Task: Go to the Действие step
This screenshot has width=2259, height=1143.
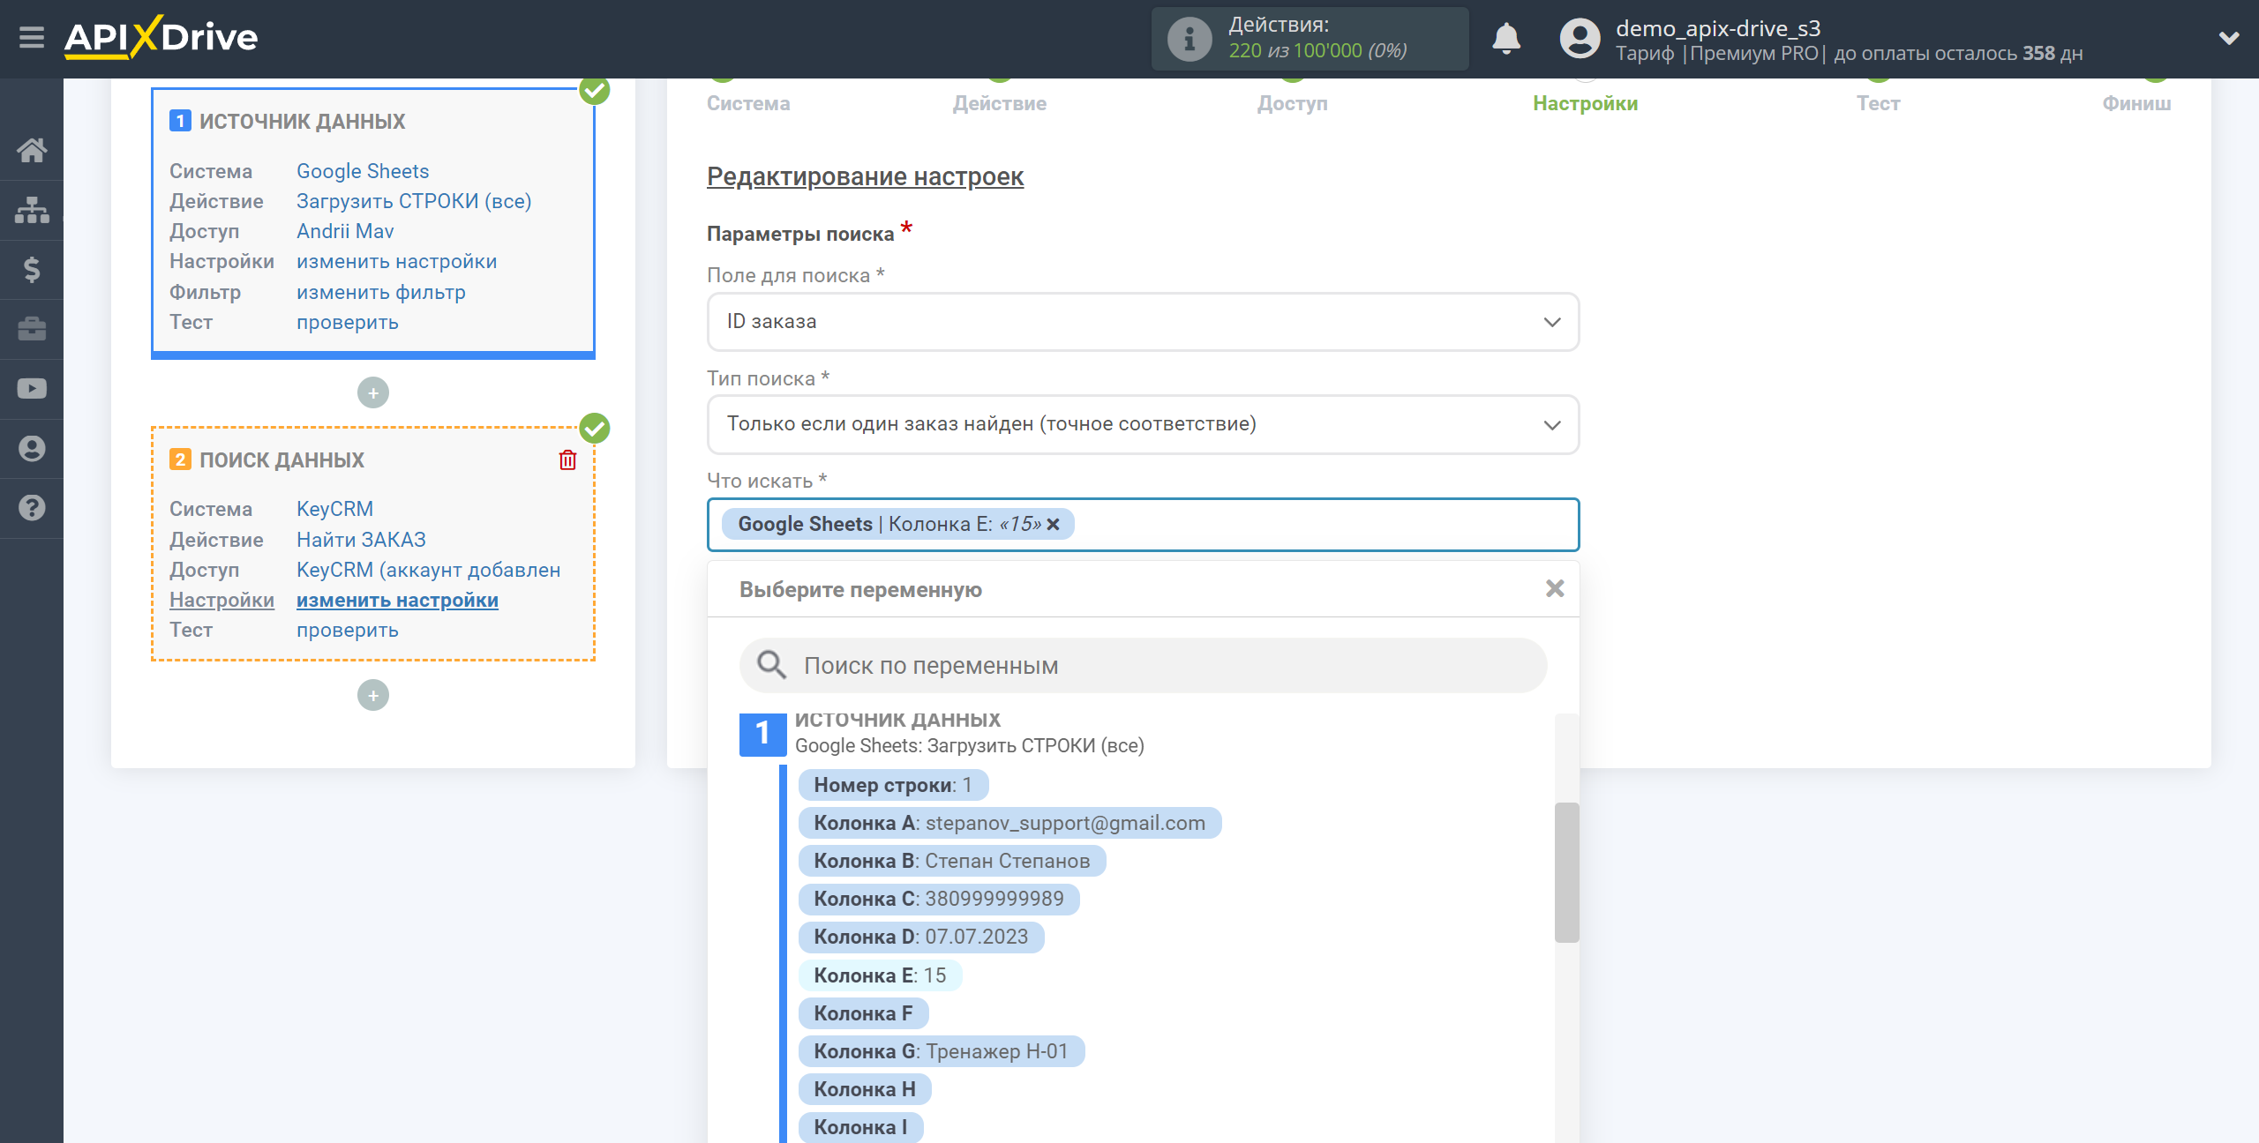Action: click(999, 103)
